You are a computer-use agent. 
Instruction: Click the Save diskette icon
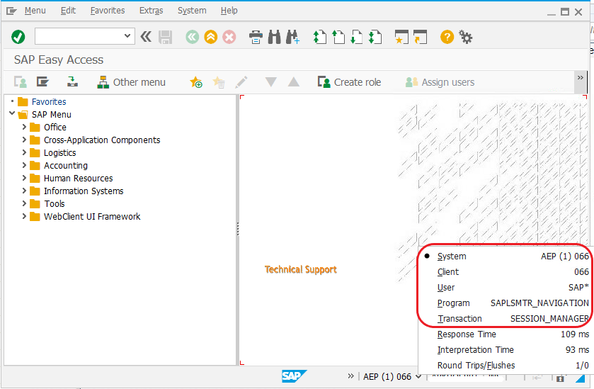pos(165,37)
